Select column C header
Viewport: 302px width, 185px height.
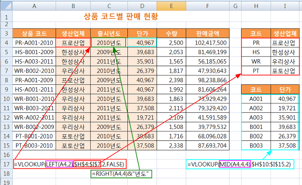[x=109, y=6]
